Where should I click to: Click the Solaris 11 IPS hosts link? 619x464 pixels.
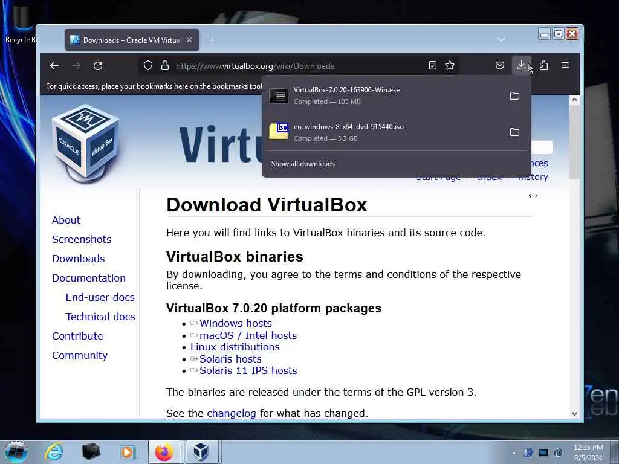coord(248,370)
